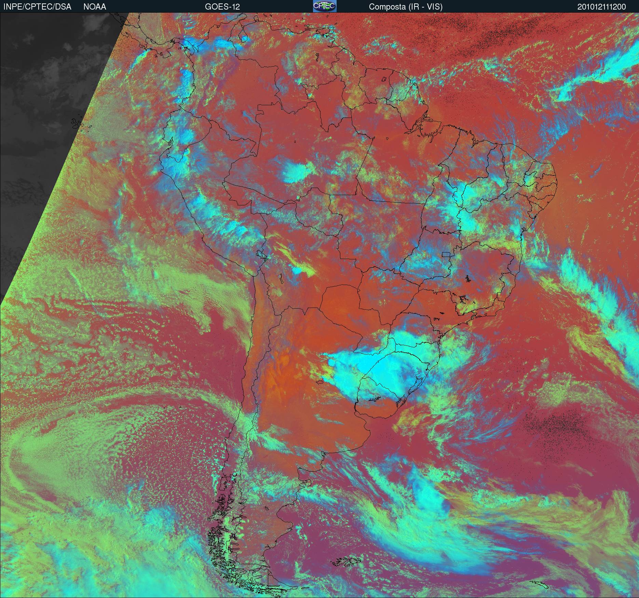Viewport: 639px width, 598px height.
Task: Click the 201012111200 timestamp
Action: tap(602, 7)
